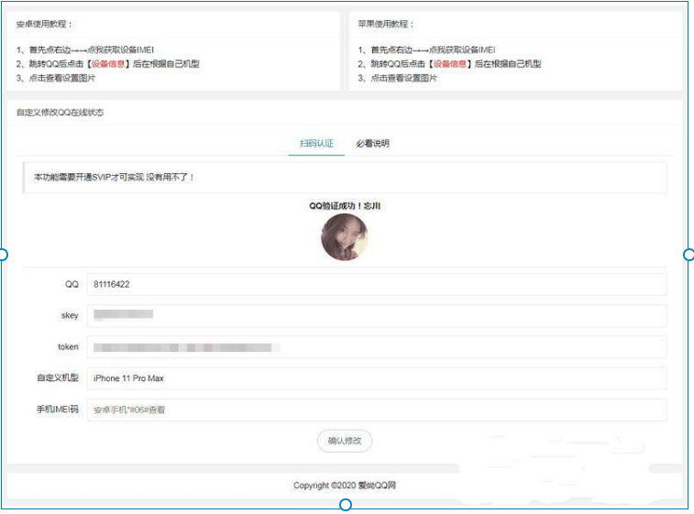
Task: Click the left-edge circular selection handle
Action: click(x=3, y=255)
